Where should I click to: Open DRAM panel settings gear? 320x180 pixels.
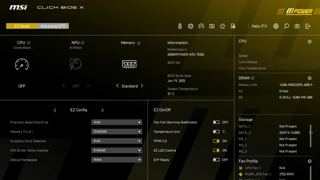[x=310, y=78]
